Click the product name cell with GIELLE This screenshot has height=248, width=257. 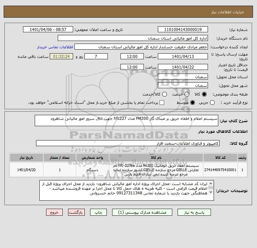click(x=156, y=170)
